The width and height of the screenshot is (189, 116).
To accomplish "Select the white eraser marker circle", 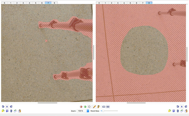I will click(89, 107).
